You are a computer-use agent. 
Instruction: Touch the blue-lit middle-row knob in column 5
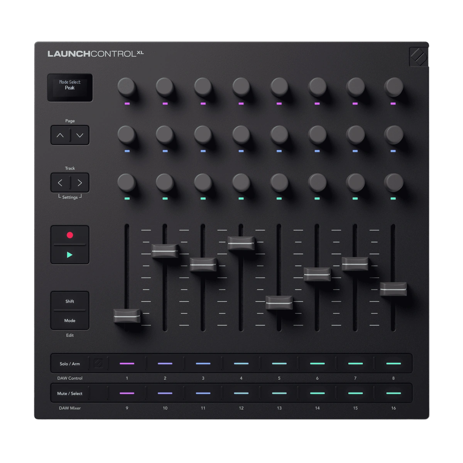point(279,134)
